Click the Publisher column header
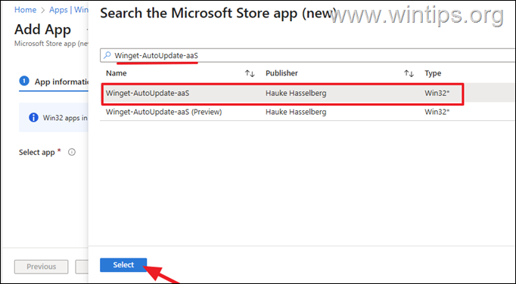516x284 pixels. click(x=281, y=73)
